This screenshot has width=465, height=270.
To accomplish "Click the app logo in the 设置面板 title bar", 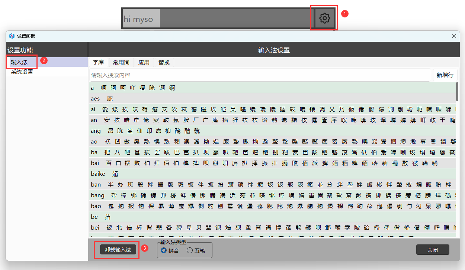I will pos(12,36).
